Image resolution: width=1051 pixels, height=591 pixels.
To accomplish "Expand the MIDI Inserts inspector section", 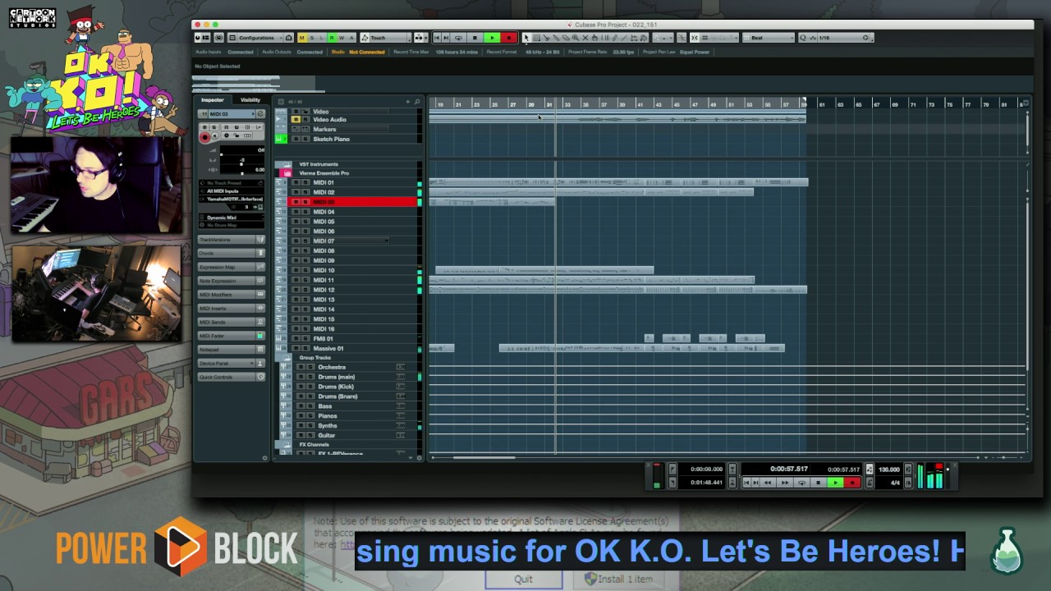I will tap(232, 309).
